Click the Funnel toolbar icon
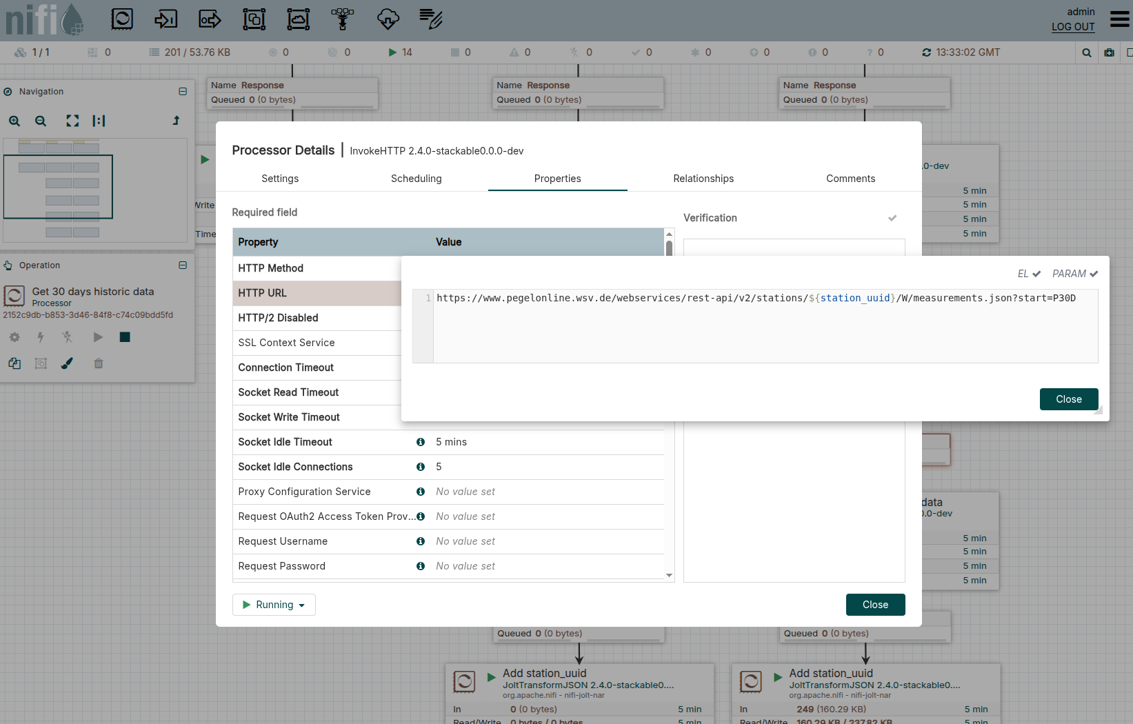The image size is (1133, 724). coord(342,19)
